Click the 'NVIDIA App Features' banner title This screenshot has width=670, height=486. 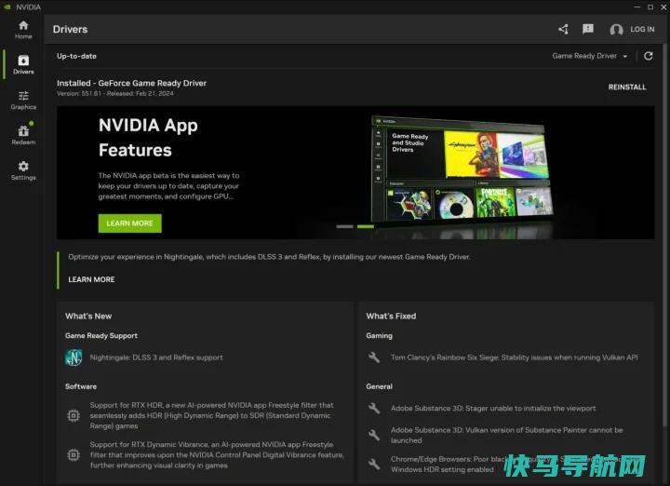[x=148, y=138]
